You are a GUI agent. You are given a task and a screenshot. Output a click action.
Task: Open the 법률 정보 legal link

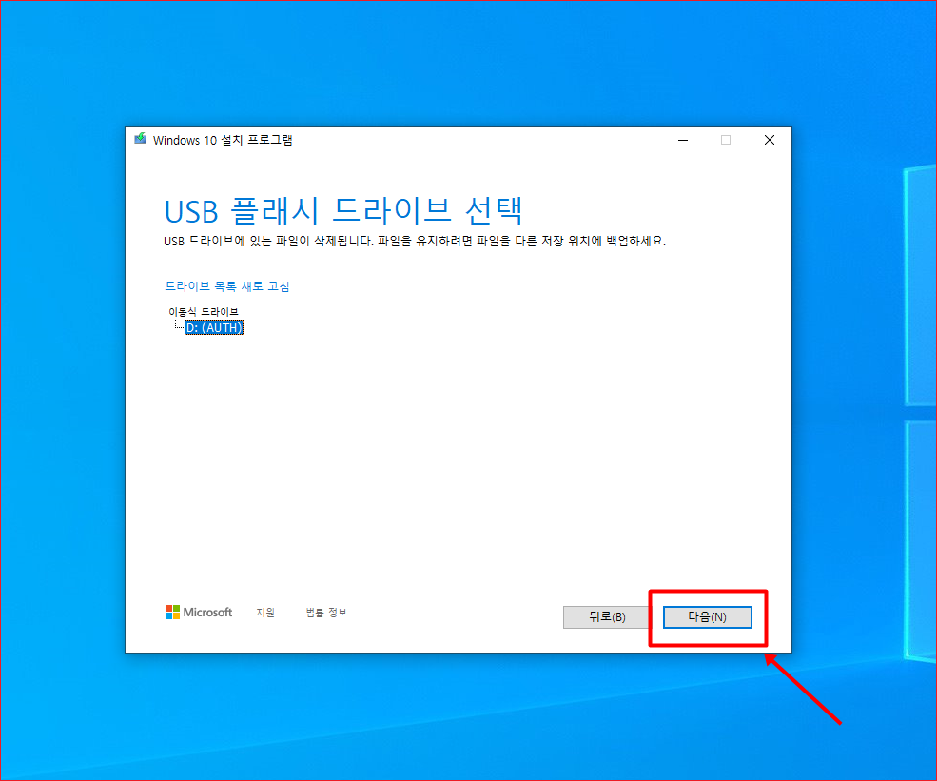tap(326, 613)
